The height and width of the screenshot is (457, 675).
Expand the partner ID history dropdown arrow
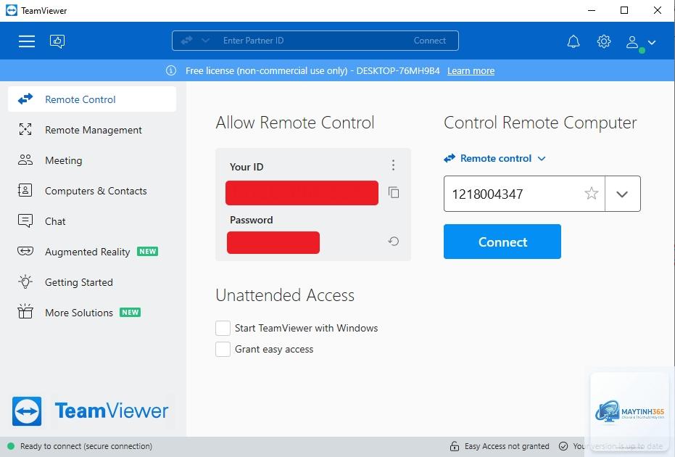tap(622, 194)
